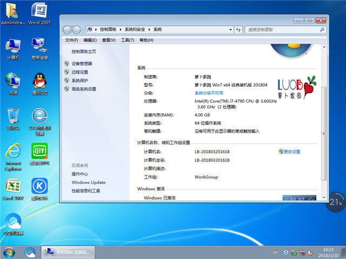Focus the 搜索控制面板 search field
Screen dimensions: 346x259
[x=285, y=30]
